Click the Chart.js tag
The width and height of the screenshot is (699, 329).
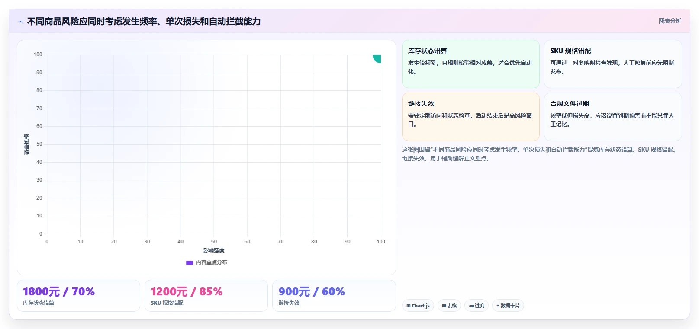pos(418,306)
